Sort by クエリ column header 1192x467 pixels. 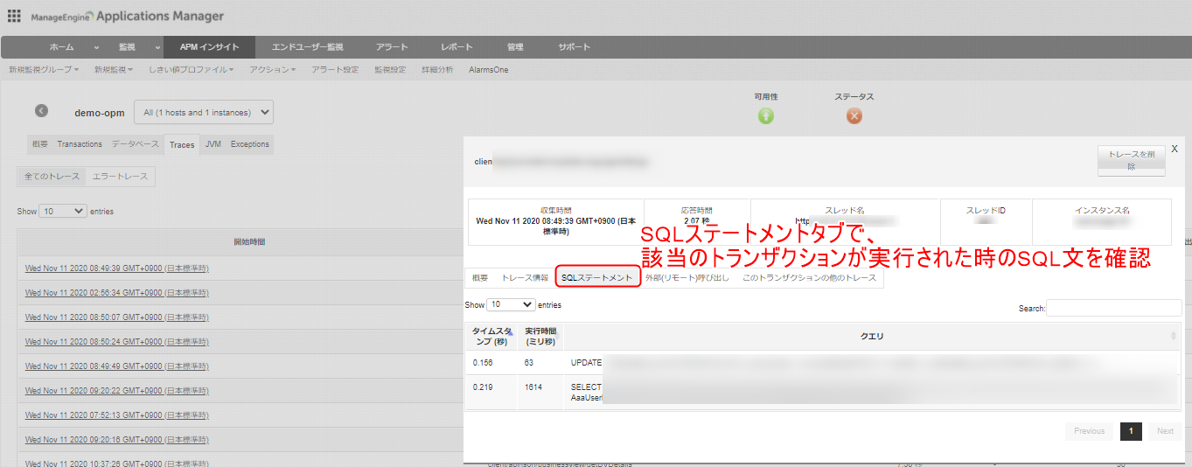[872, 336]
